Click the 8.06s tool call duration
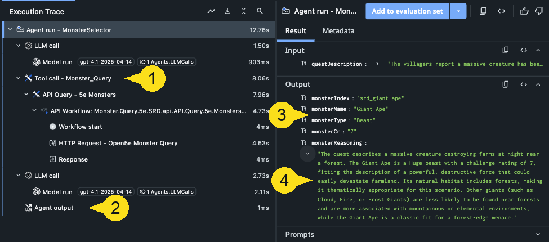The width and height of the screenshot is (549, 242). pyautogui.click(x=261, y=78)
